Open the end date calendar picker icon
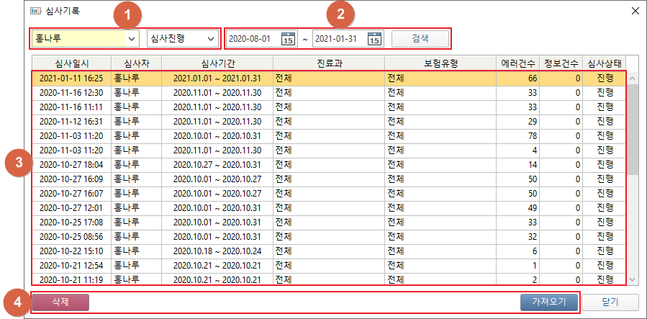The height and width of the screenshot is (319, 647). coord(374,39)
